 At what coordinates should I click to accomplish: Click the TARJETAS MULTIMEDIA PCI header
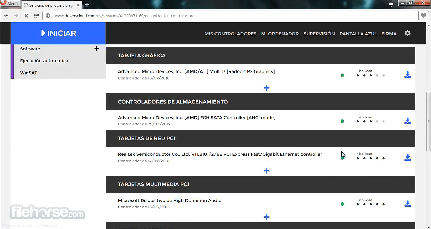pos(260,184)
